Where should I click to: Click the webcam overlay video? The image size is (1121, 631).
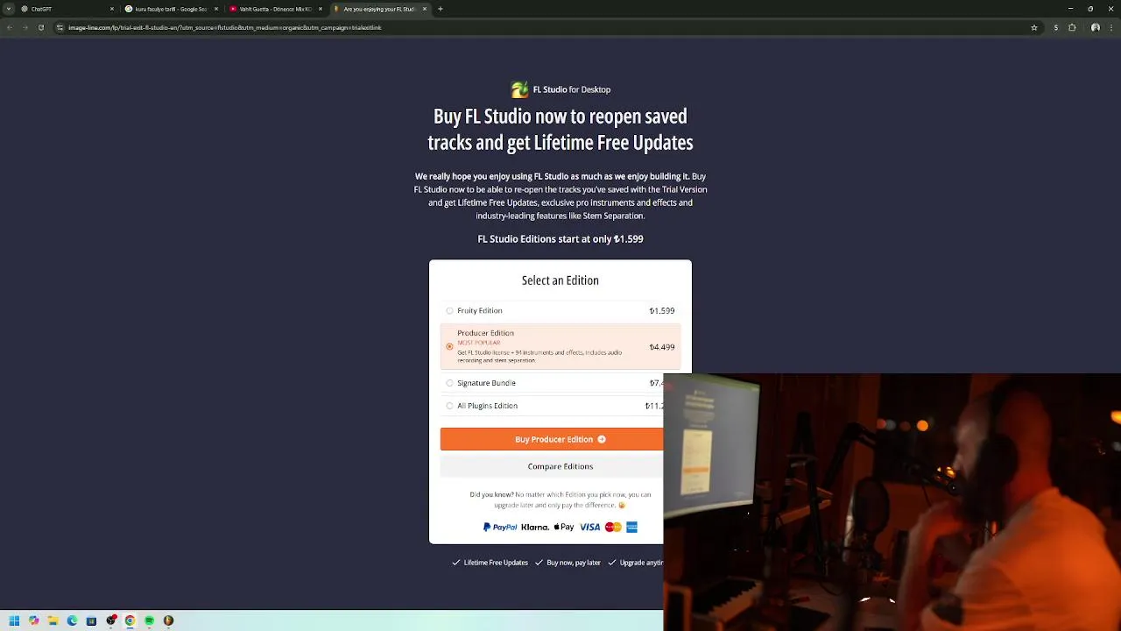(x=892, y=501)
